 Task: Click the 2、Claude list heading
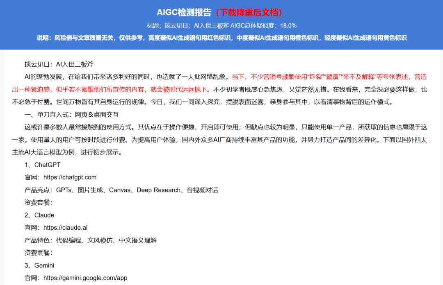pyautogui.click(x=39, y=215)
